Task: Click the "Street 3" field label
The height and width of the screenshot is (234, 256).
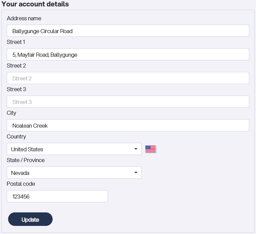Action: 16,89
